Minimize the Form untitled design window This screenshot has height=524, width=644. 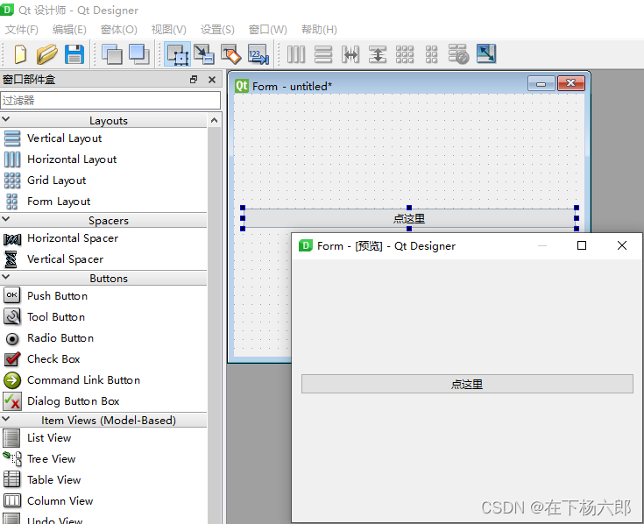(541, 84)
